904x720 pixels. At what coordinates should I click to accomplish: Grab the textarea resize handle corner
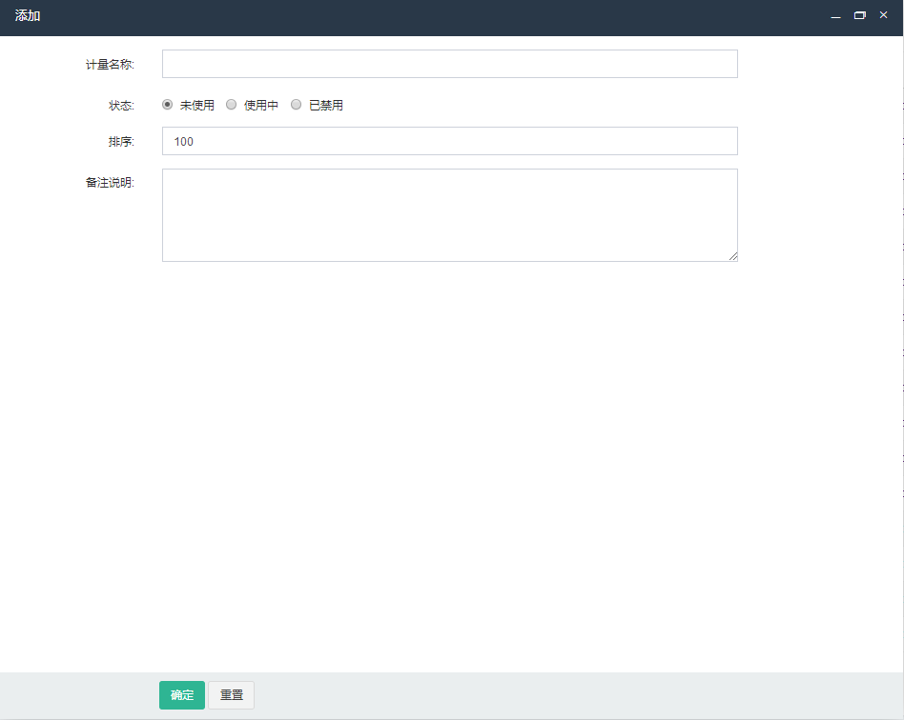733,256
